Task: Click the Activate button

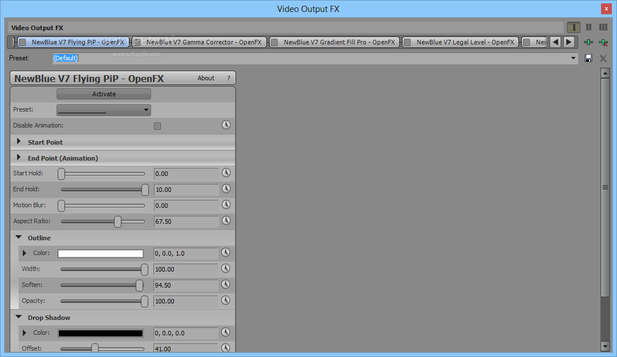Action: 104,94
